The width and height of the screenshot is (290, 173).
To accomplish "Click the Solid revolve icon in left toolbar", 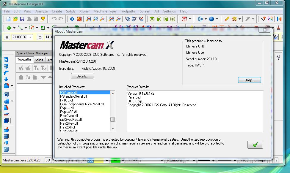I will click(x=6, y=66).
